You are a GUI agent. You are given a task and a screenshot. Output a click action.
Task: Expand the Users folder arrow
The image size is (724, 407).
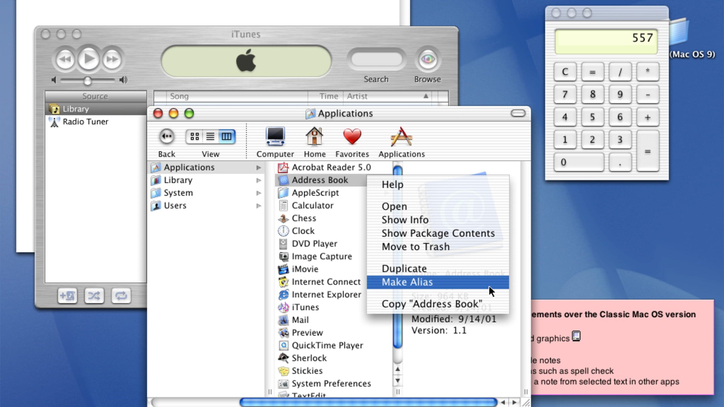pos(258,206)
